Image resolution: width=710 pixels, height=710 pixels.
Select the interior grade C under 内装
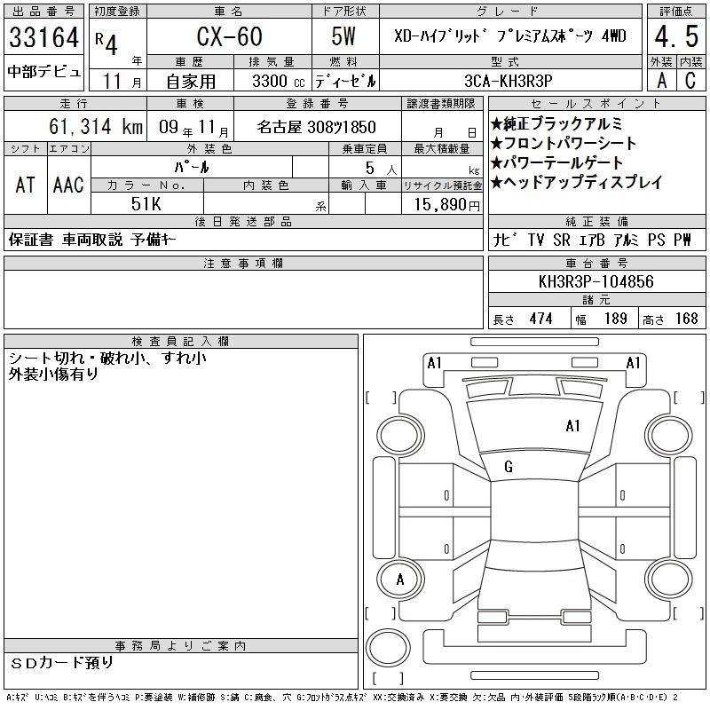click(x=690, y=81)
